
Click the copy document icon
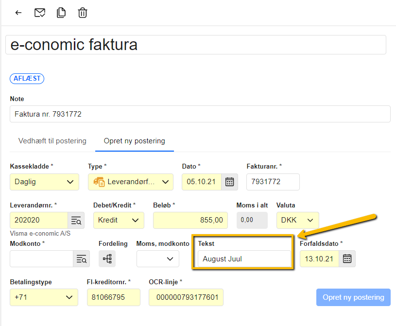[x=61, y=13]
